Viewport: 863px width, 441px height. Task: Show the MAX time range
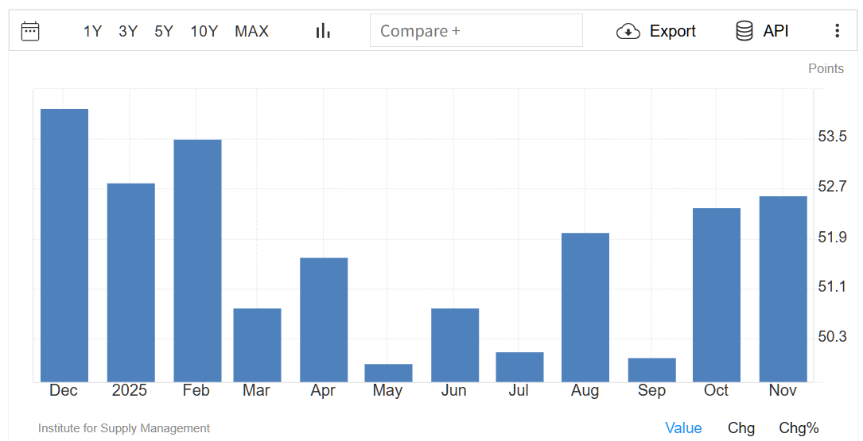tap(251, 31)
